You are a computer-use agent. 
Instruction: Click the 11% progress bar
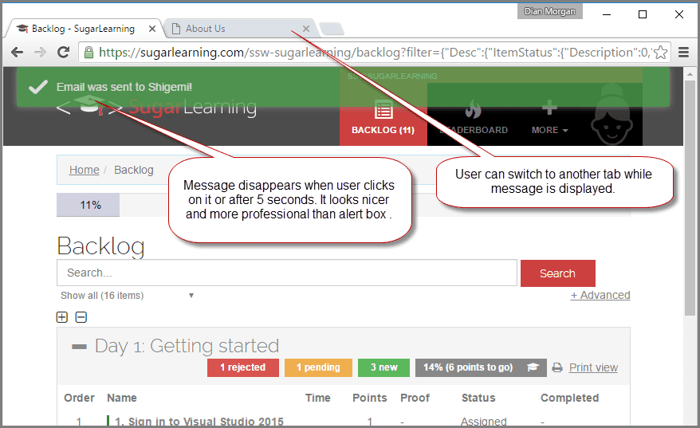point(88,205)
